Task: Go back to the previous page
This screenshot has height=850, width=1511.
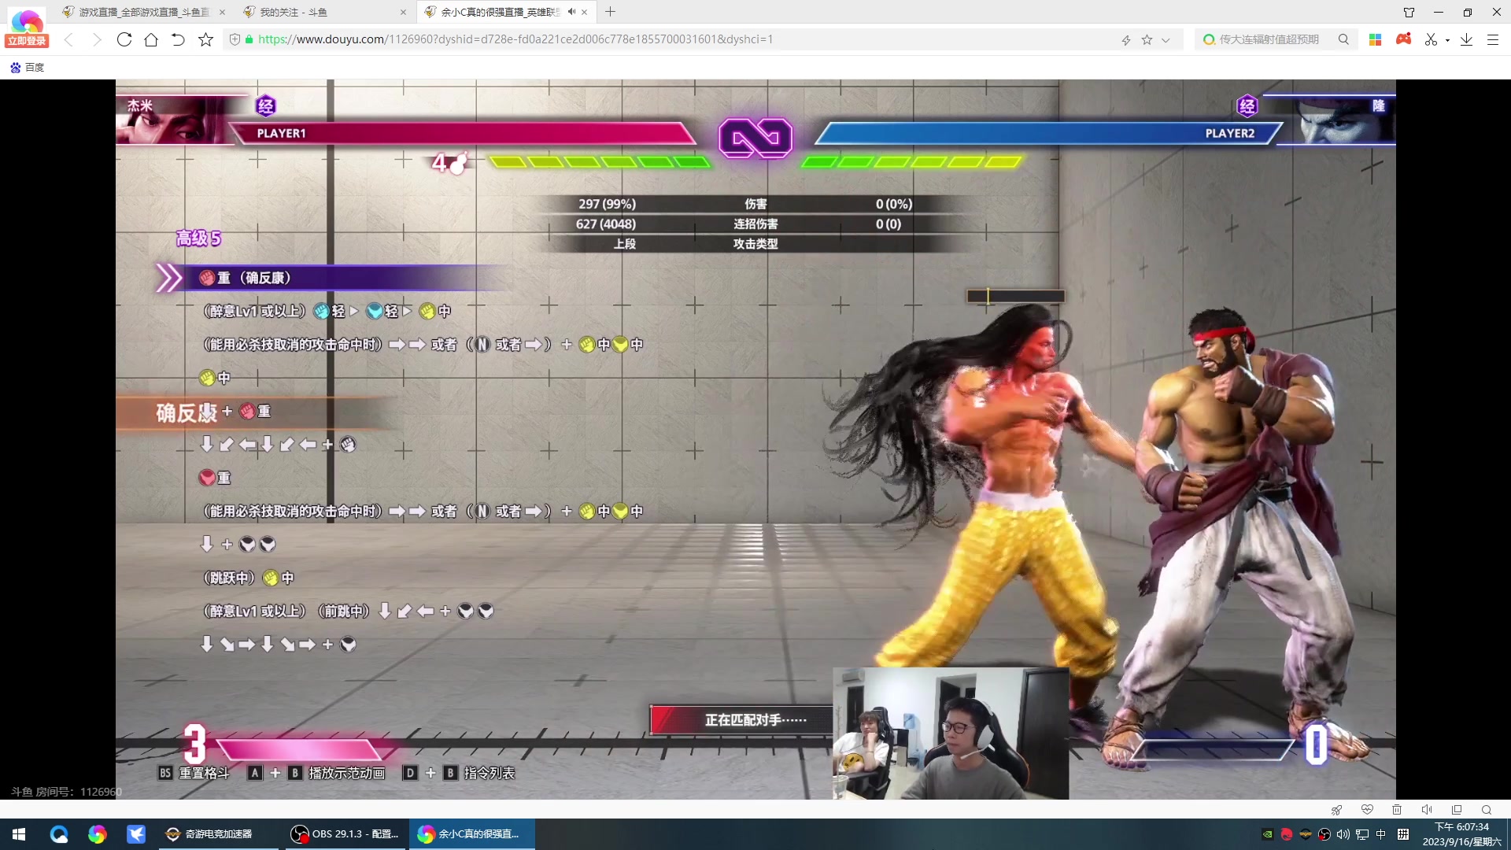Action: 69,39
